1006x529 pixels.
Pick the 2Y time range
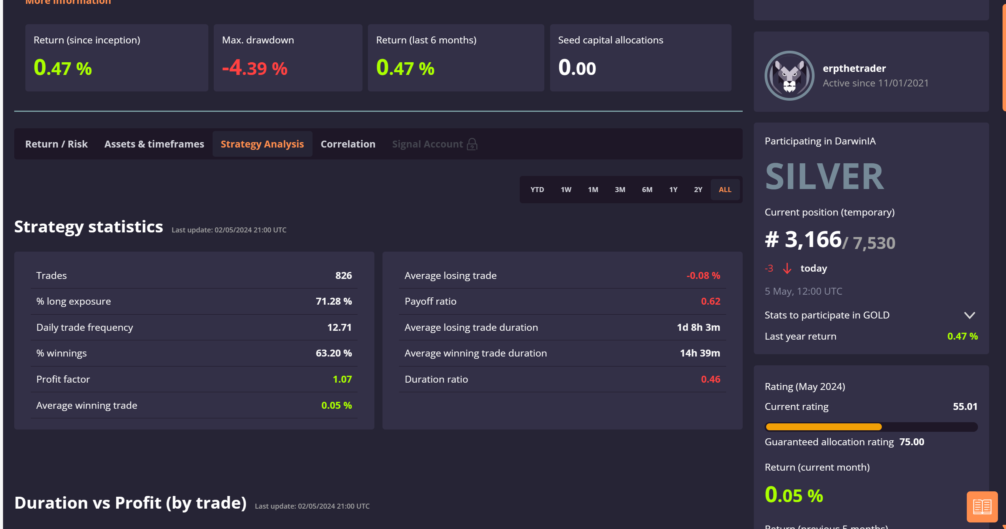(697, 189)
